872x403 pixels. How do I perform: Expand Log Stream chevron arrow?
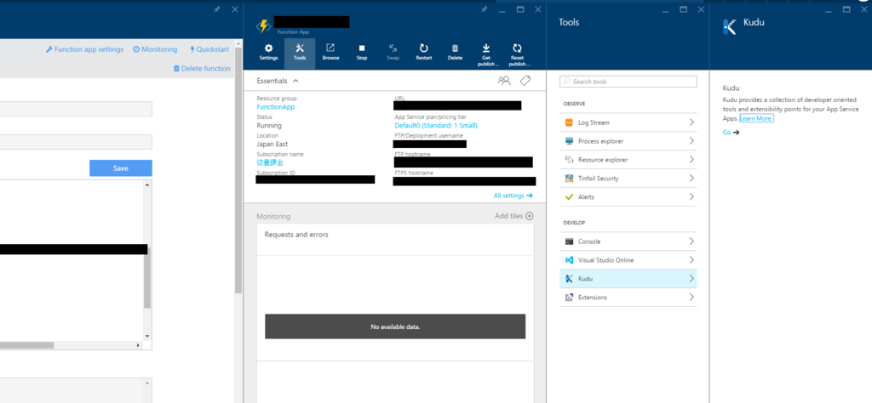pos(691,122)
